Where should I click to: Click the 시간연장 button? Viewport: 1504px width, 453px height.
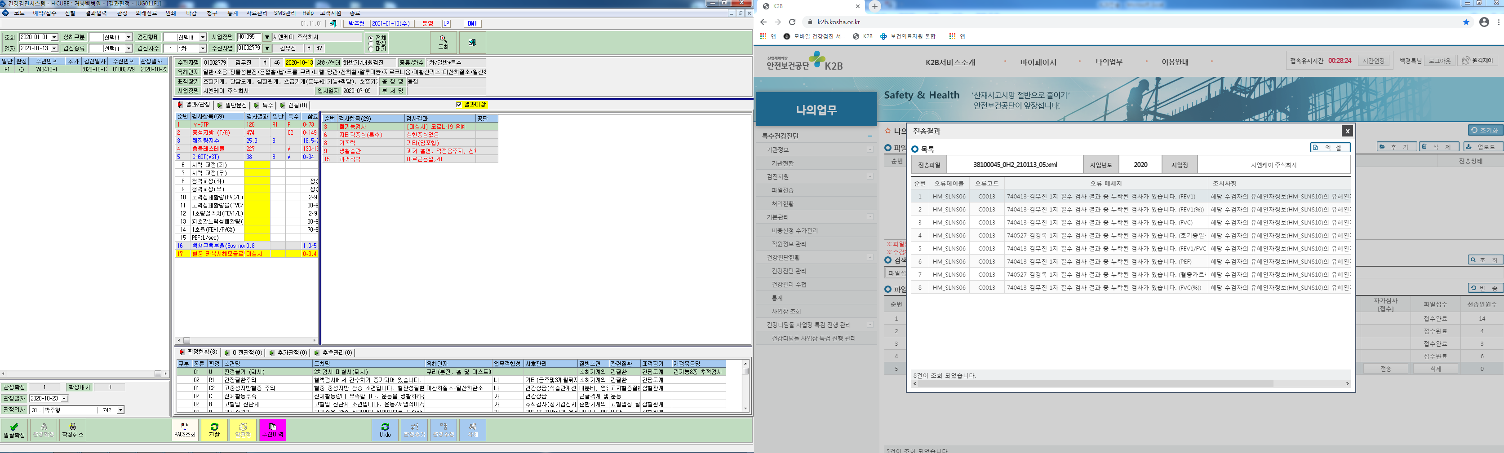coord(1374,61)
